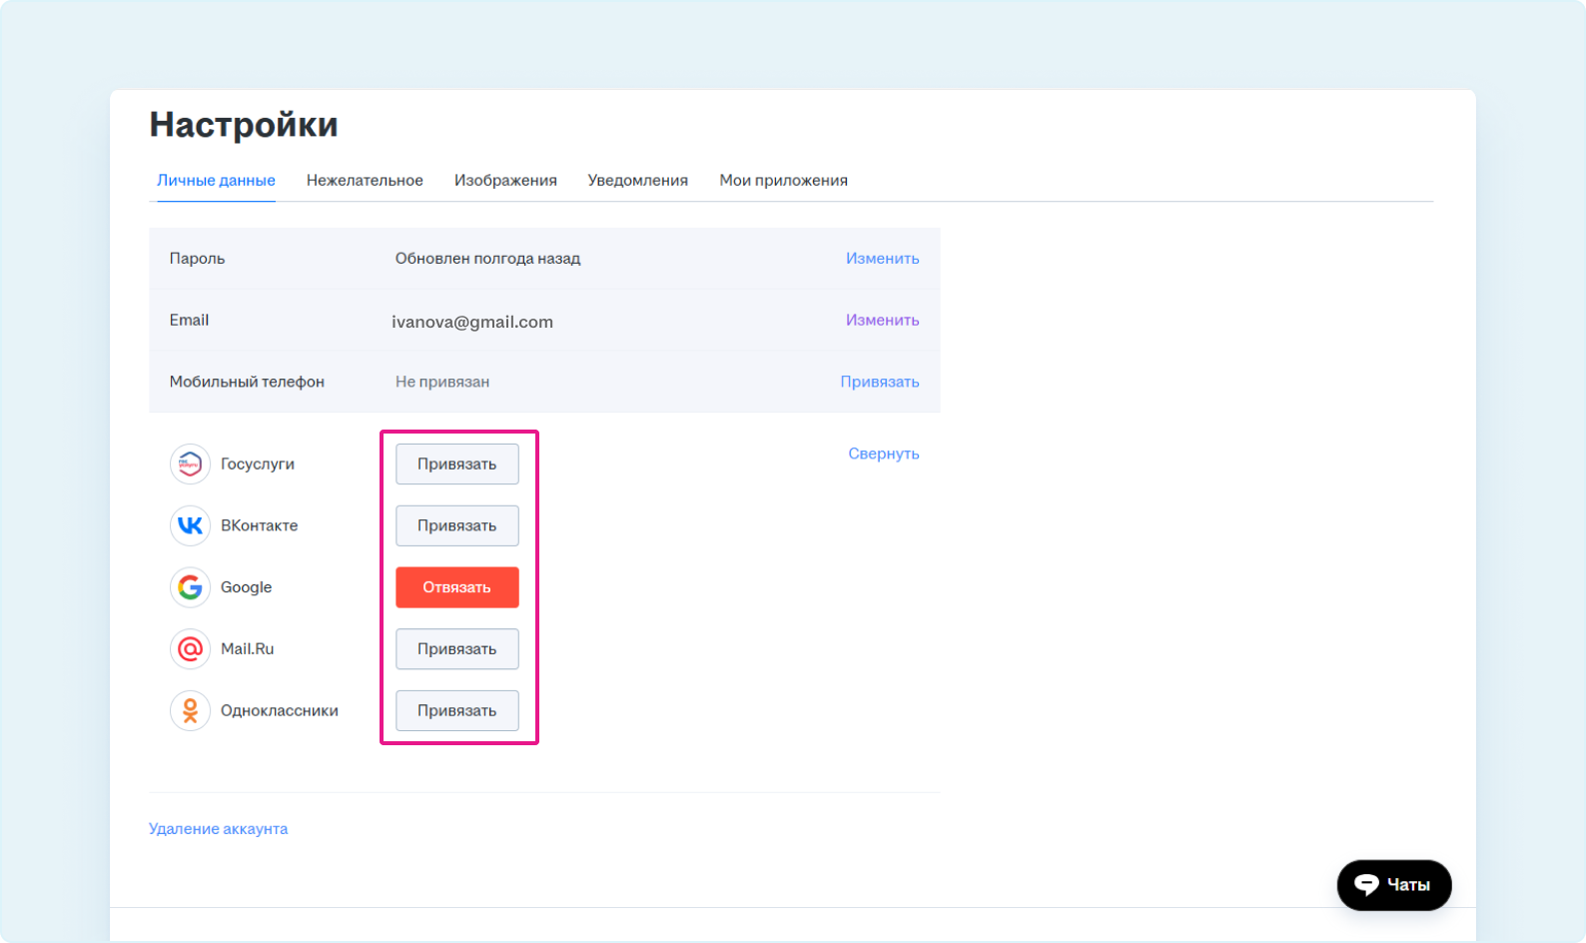Click the Госуслуги label text
This screenshot has height=943, width=1586.
click(x=258, y=464)
